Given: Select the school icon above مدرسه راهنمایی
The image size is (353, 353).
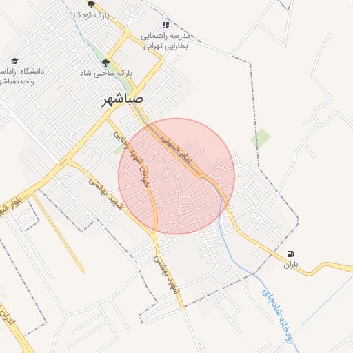Looking at the screenshot, I should pos(165,25).
